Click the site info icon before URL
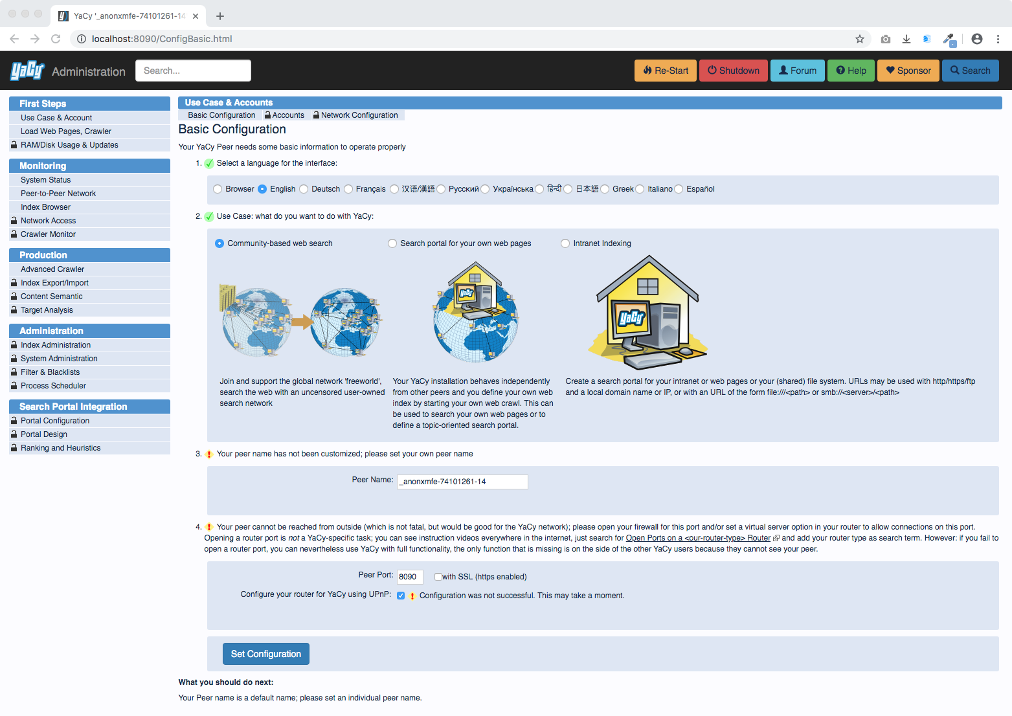This screenshot has width=1012, height=716. click(82, 39)
